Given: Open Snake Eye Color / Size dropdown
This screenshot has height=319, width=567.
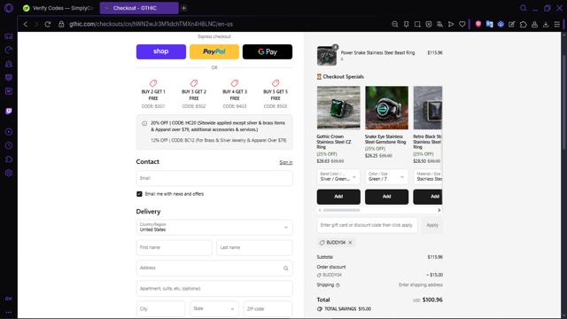Looking at the screenshot, I should [386, 176].
